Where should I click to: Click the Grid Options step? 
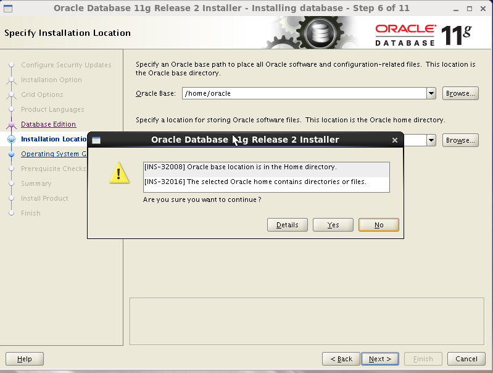[42, 94]
